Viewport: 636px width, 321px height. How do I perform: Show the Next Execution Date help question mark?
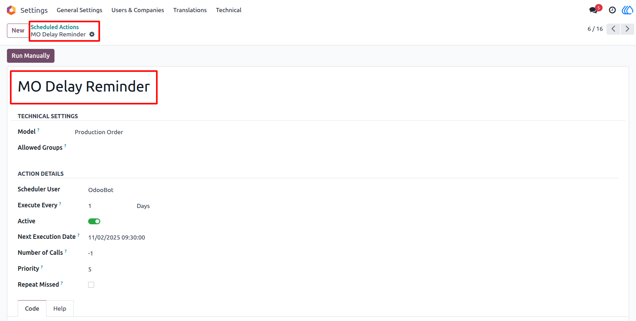coord(78,235)
